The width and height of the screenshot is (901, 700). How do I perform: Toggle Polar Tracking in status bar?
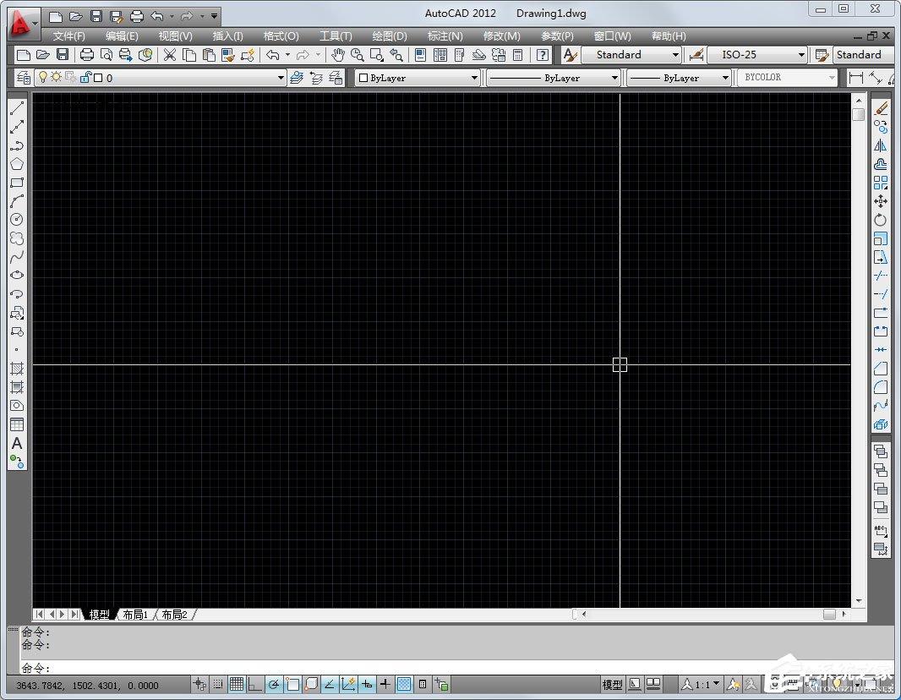(x=274, y=684)
